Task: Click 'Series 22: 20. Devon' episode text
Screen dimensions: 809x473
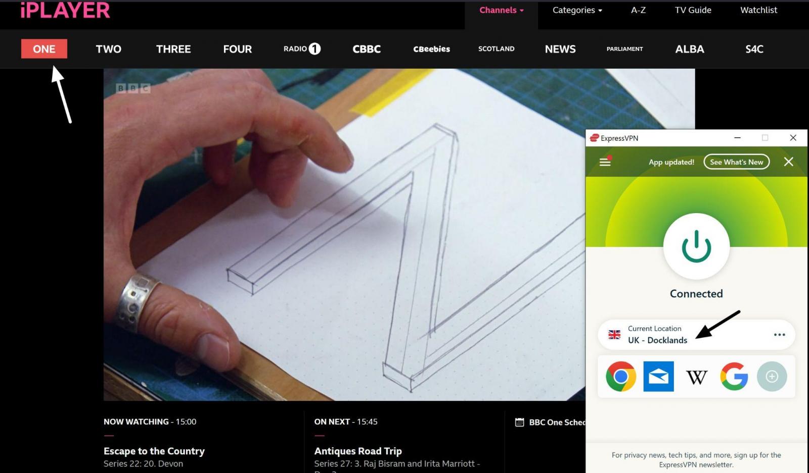Action: point(144,464)
